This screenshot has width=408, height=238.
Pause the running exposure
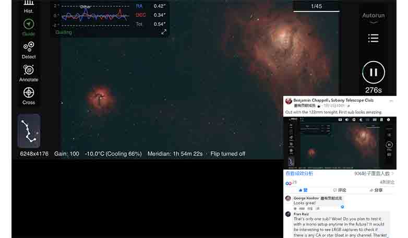tap(373, 73)
